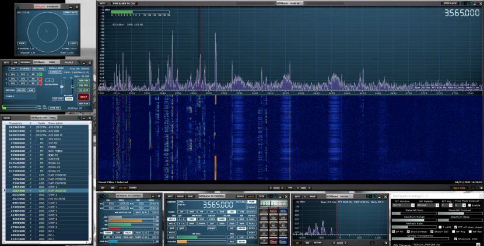Toggle RF gain LOCK button
Image resolution: width=484 pixels, height=246 pixels.
[69, 99]
